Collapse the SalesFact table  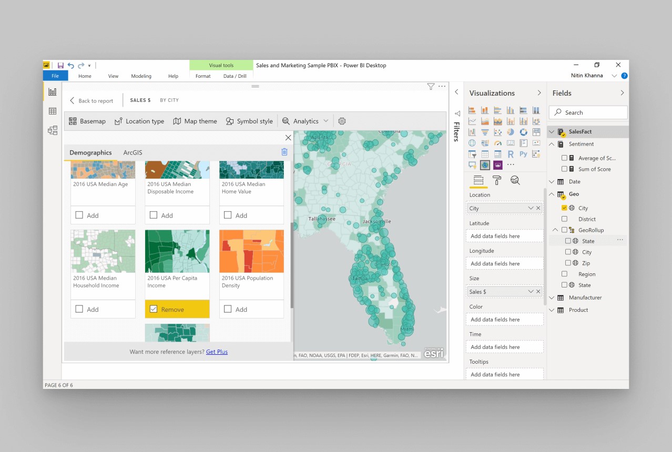(552, 131)
